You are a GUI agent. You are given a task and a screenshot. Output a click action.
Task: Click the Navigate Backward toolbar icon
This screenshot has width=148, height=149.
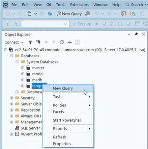point(8,14)
